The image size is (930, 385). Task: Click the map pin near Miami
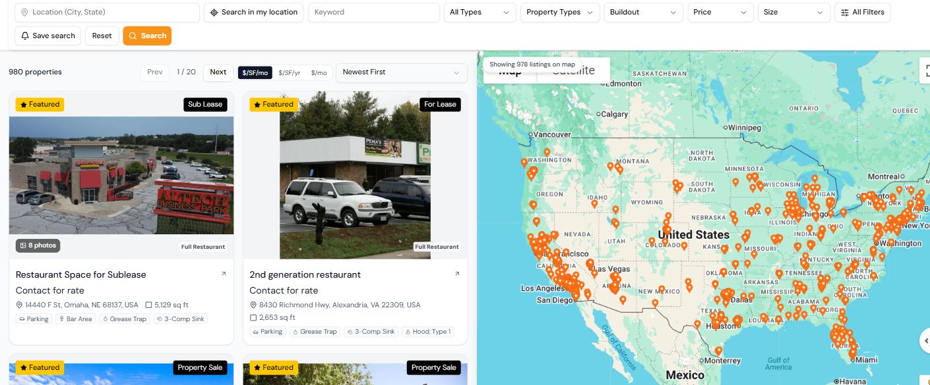pyautogui.click(x=853, y=354)
